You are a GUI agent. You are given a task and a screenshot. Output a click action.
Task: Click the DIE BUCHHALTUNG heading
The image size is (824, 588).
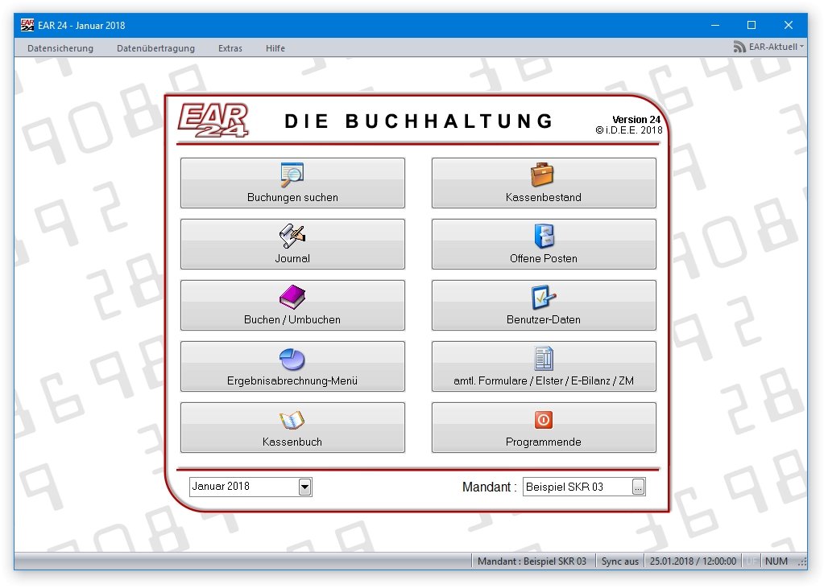418,121
